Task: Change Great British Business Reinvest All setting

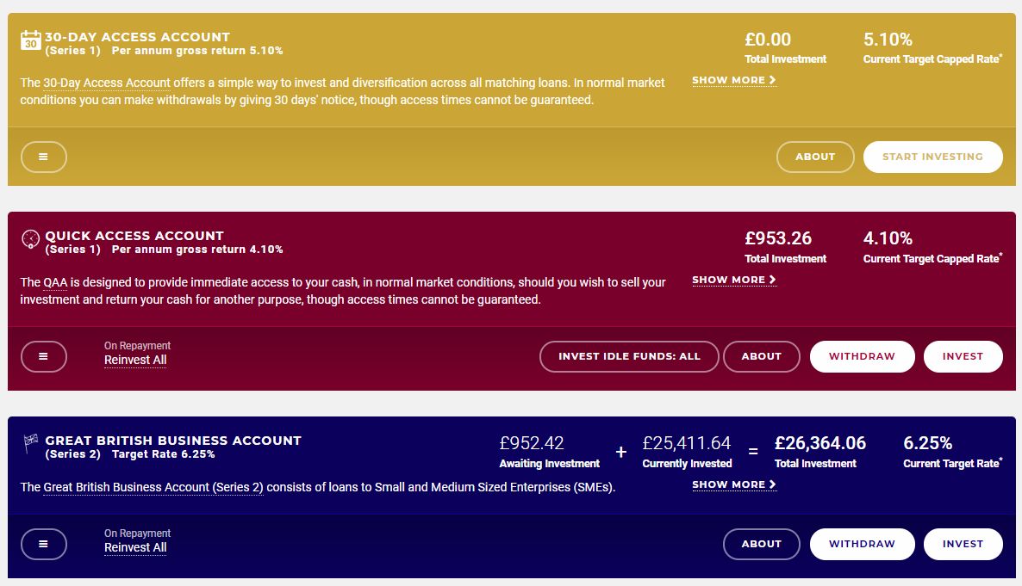Action: 135,547
